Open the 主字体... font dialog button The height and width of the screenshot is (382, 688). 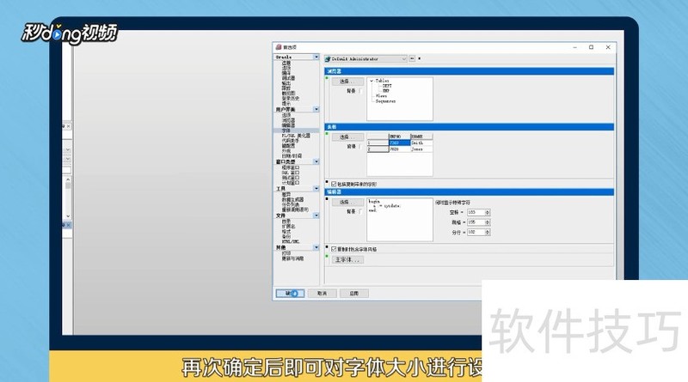(x=347, y=260)
